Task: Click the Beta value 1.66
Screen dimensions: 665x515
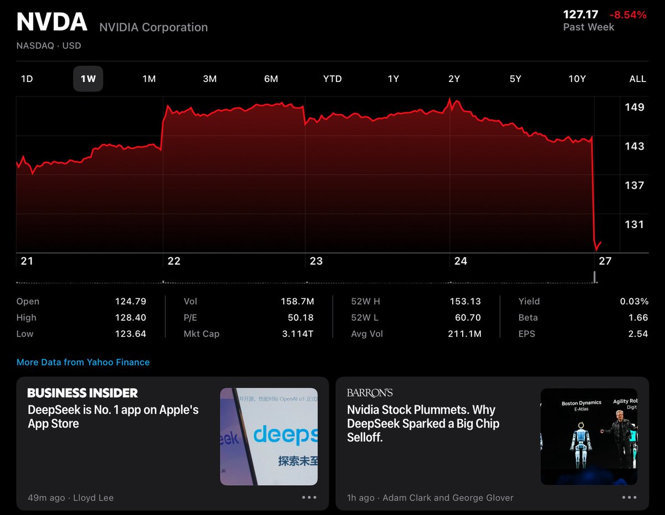Action: [638, 317]
